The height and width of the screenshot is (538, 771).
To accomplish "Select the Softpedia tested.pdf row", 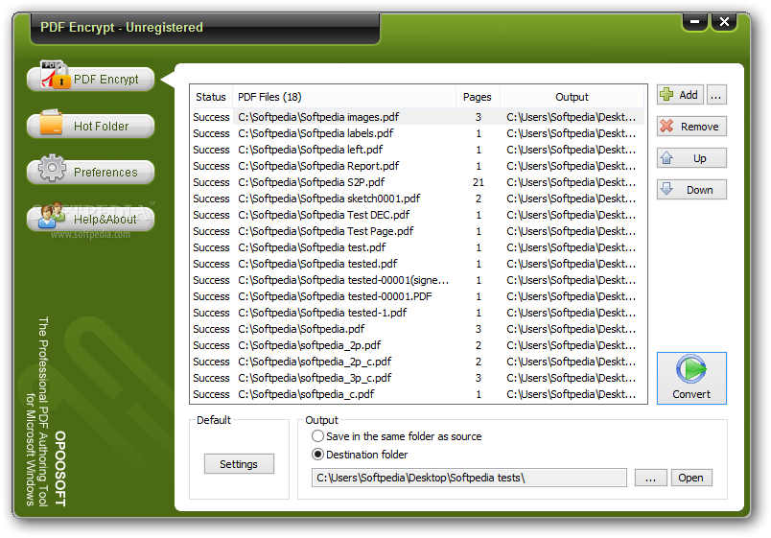I will [x=418, y=264].
